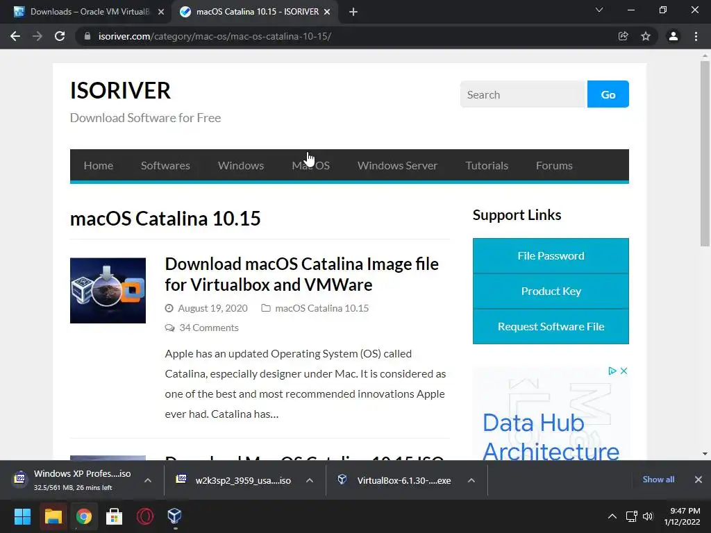Open the Data Hub Architecture ad

pos(551,437)
